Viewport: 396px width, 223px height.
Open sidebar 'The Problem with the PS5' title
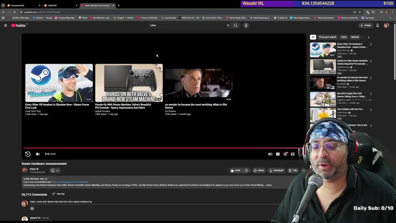click(350, 109)
